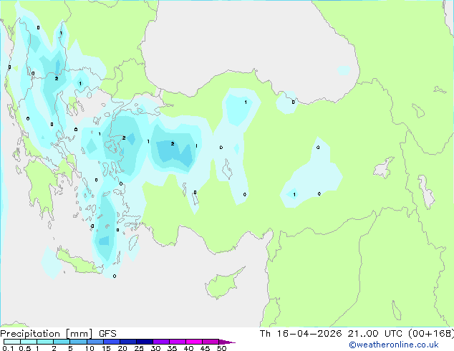Pick the 45–50 mm legend swatch

tap(211, 342)
